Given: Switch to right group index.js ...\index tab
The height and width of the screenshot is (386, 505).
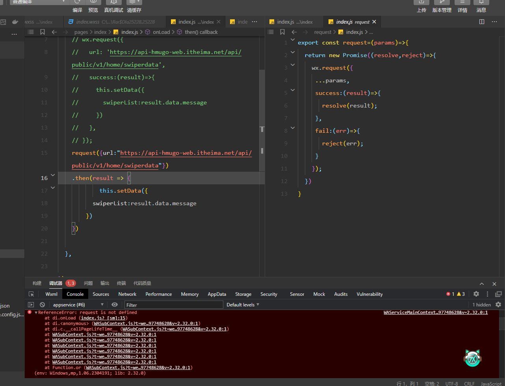Looking at the screenshot, I should pos(294,22).
